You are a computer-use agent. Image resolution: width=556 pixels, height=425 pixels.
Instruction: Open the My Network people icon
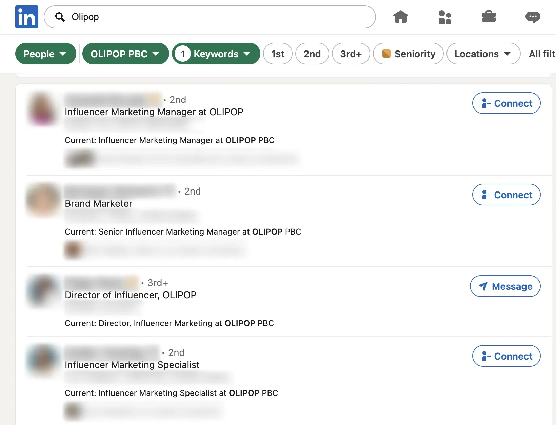(445, 17)
